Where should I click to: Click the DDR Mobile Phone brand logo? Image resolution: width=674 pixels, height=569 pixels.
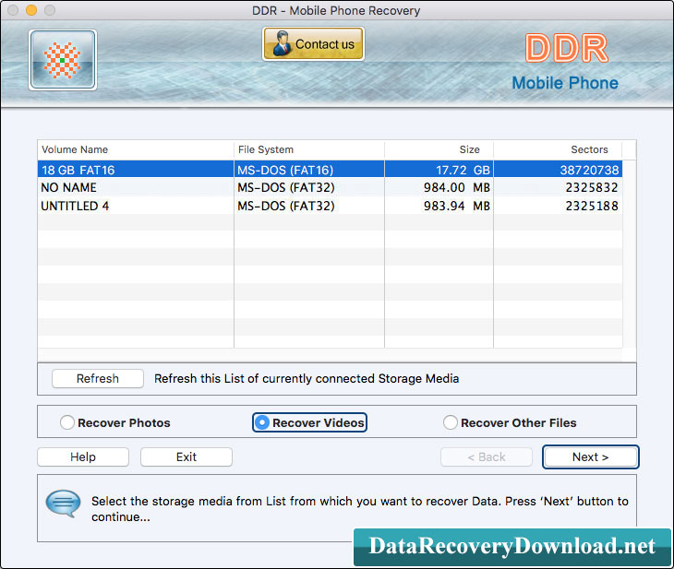coord(566,62)
